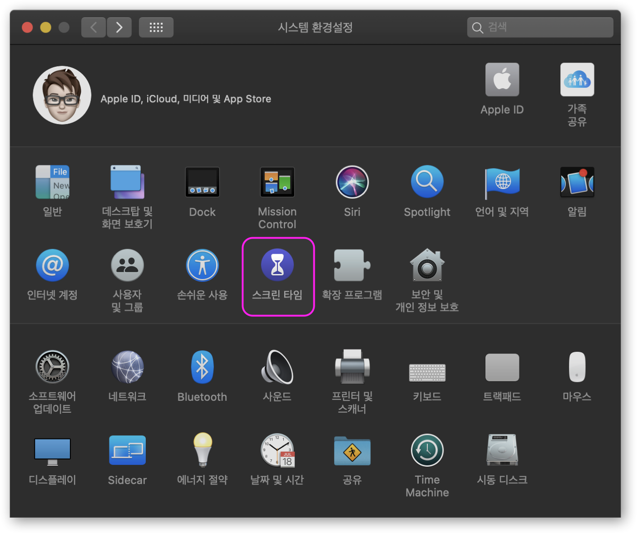Open 네트워크 (Network) preferences
Image resolution: width=638 pixels, height=534 pixels.
pos(127,367)
